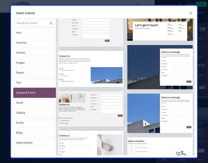Choose the Make a Donation block
This screenshot has width=208, height=163.
[160, 146]
